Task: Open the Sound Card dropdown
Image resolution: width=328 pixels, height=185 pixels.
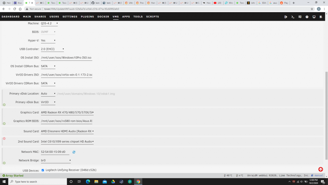Action: click(67, 131)
